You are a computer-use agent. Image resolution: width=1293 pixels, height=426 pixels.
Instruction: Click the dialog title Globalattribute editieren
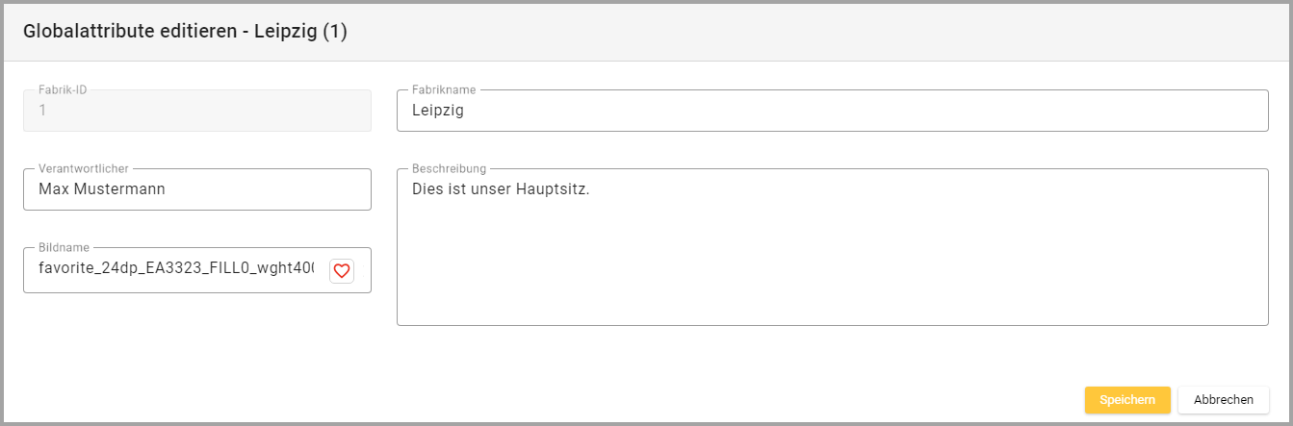point(185,32)
